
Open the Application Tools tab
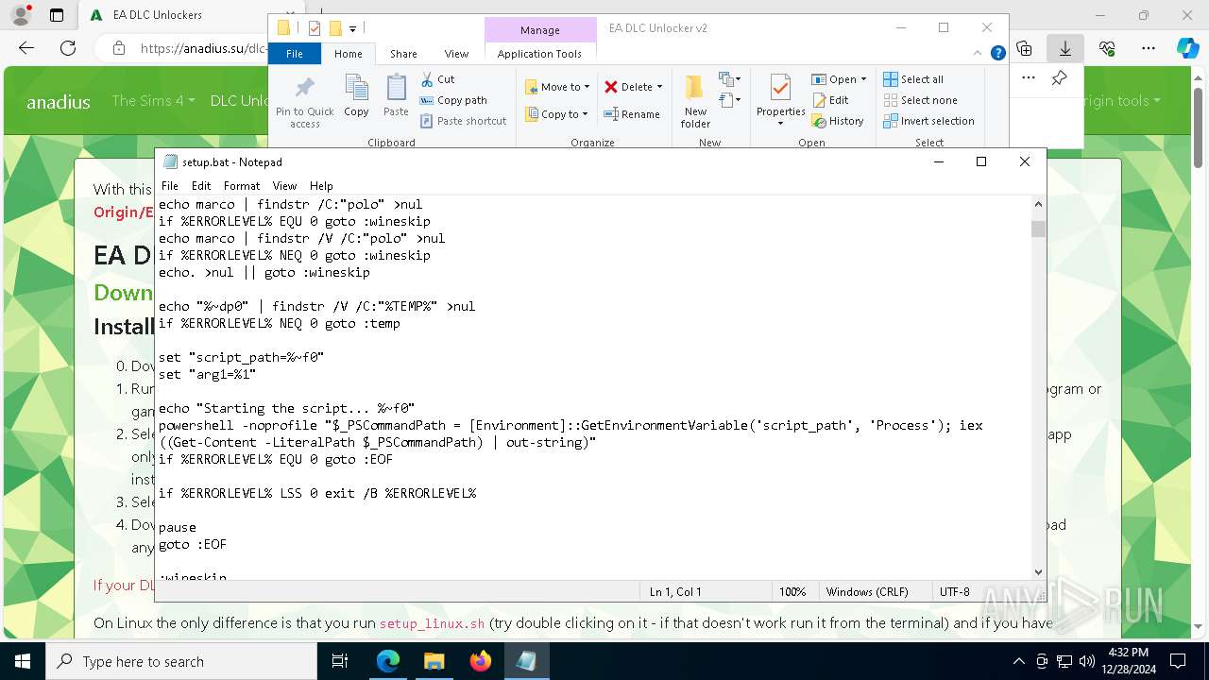(539, 54)
